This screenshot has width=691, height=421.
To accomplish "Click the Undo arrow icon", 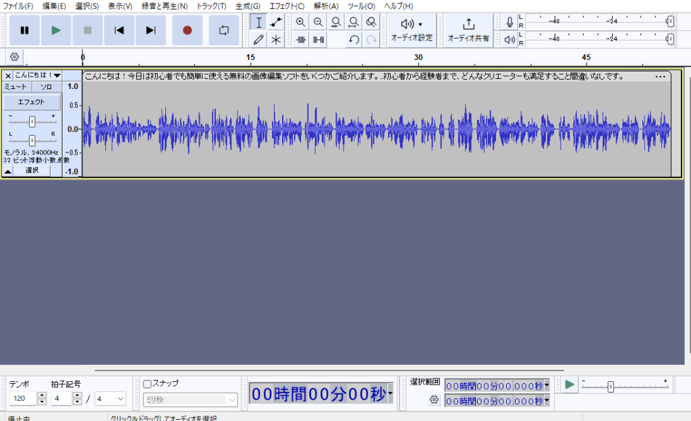I will tap(354, 40).
